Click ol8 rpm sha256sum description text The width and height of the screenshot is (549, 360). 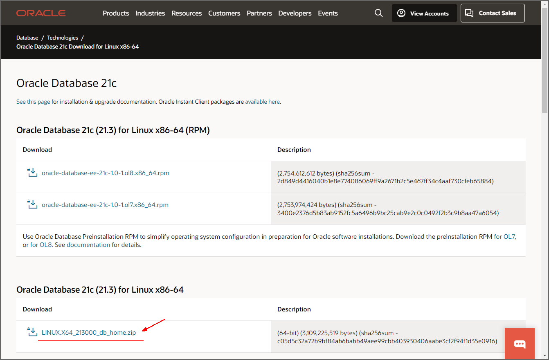click(x=385, y=177)
